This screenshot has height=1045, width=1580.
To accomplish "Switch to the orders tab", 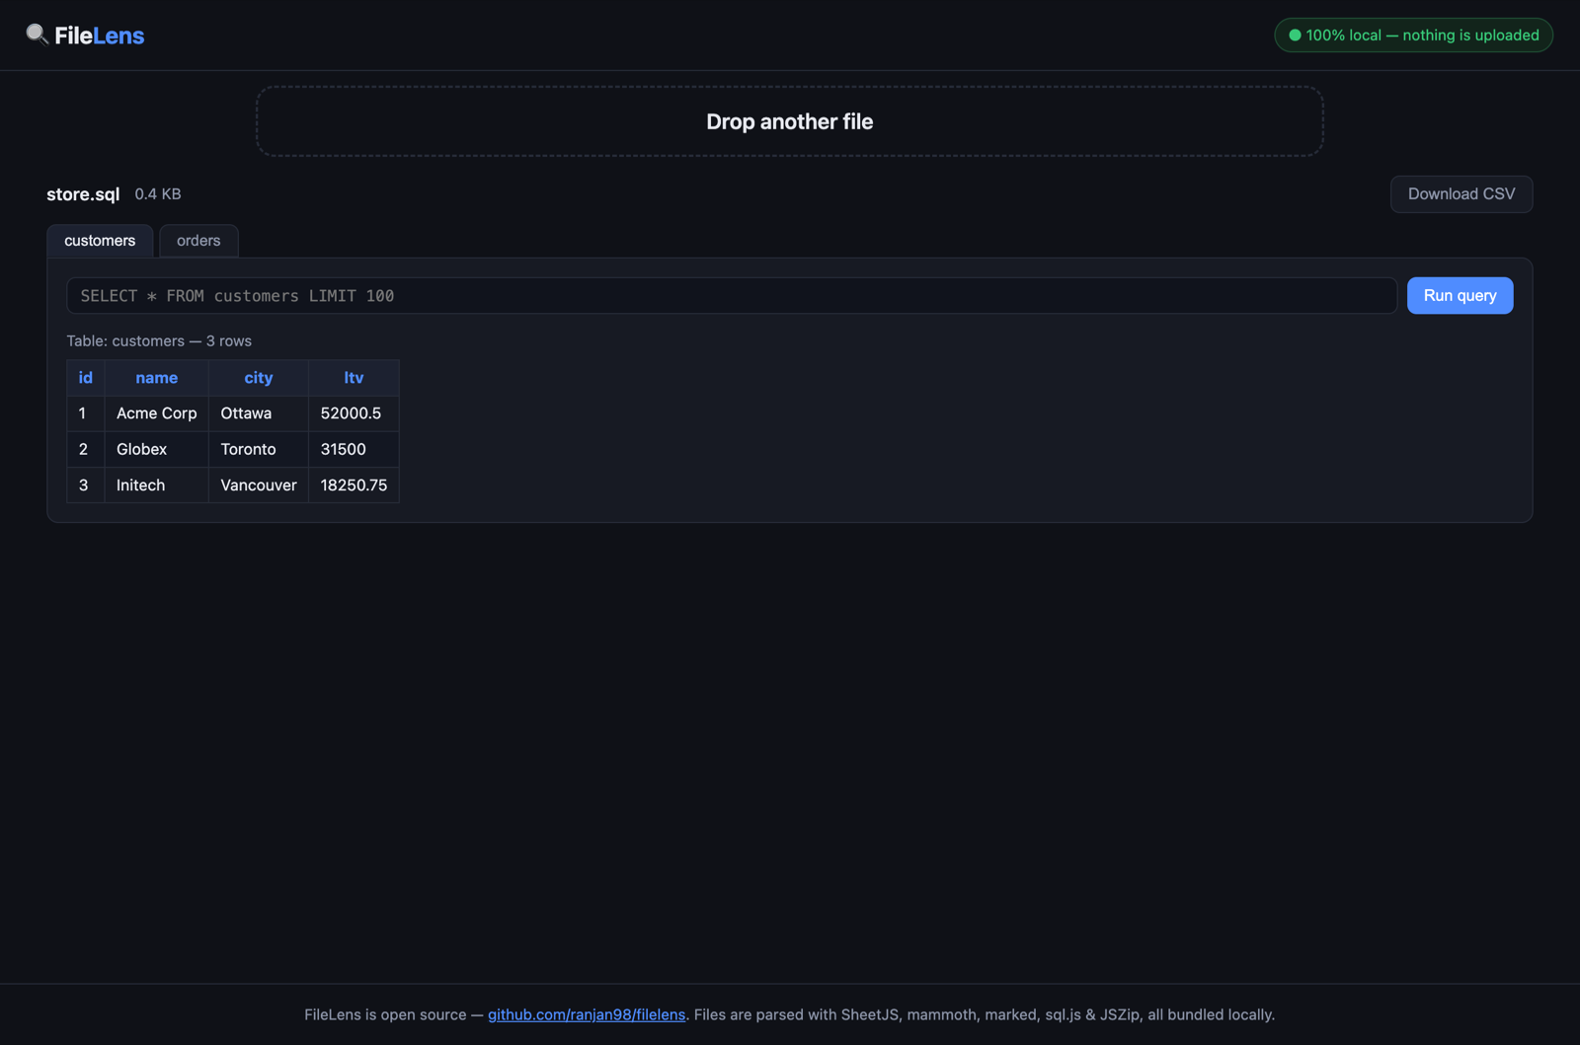I will coord(198,241).
